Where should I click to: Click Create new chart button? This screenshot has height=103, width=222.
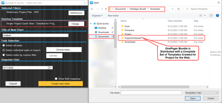point(60,84)
